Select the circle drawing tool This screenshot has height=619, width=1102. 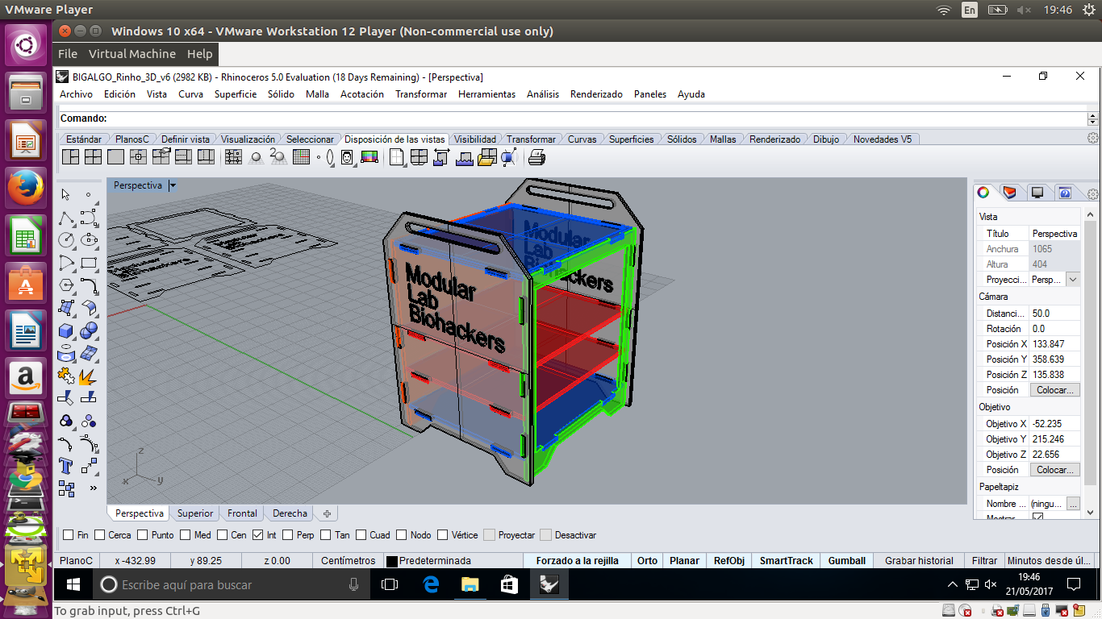pyautogui.click(x=66, y=240)
